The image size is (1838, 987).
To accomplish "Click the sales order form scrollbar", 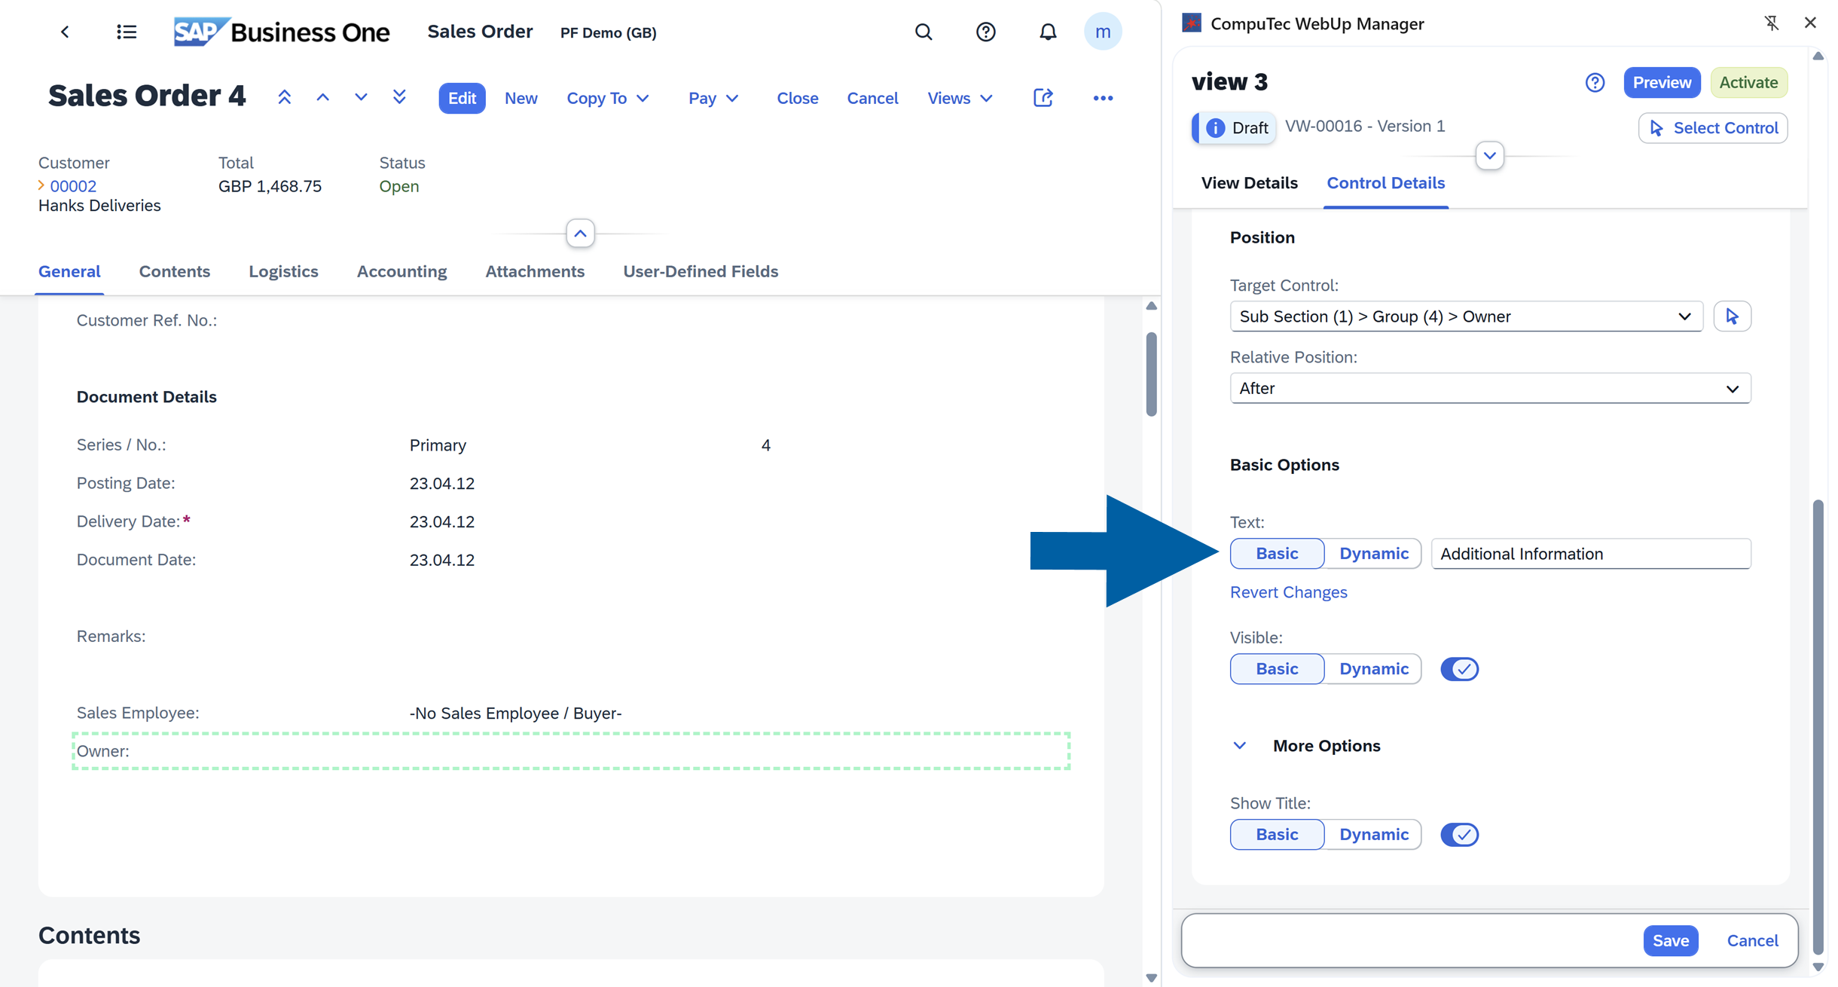I will [1151, 374].
